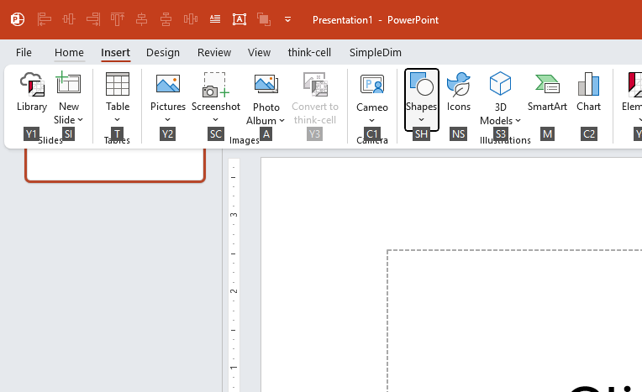Click Align Left in Quick Access Toolbar

[45, 19]
